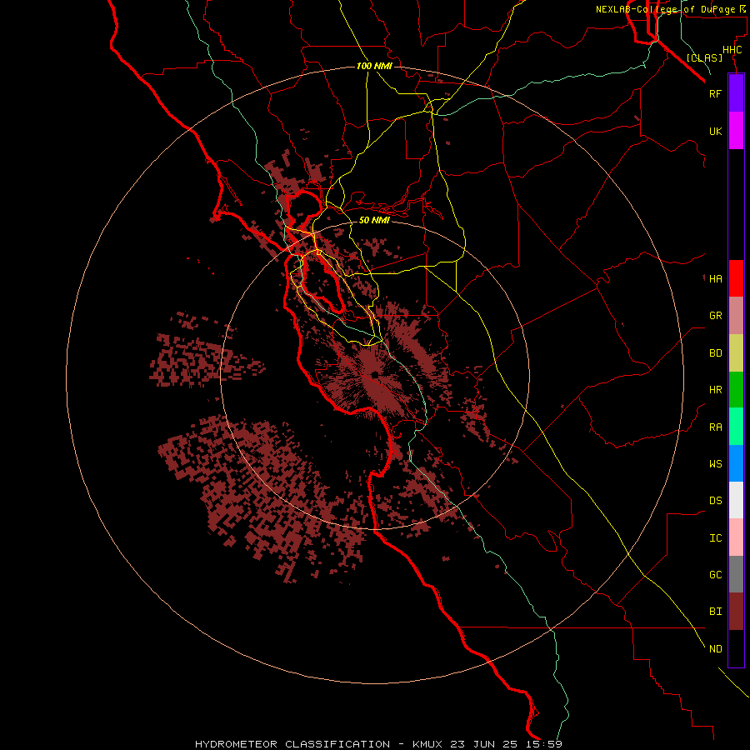Click the gray GC legend swatch

[x=736, y=574]
